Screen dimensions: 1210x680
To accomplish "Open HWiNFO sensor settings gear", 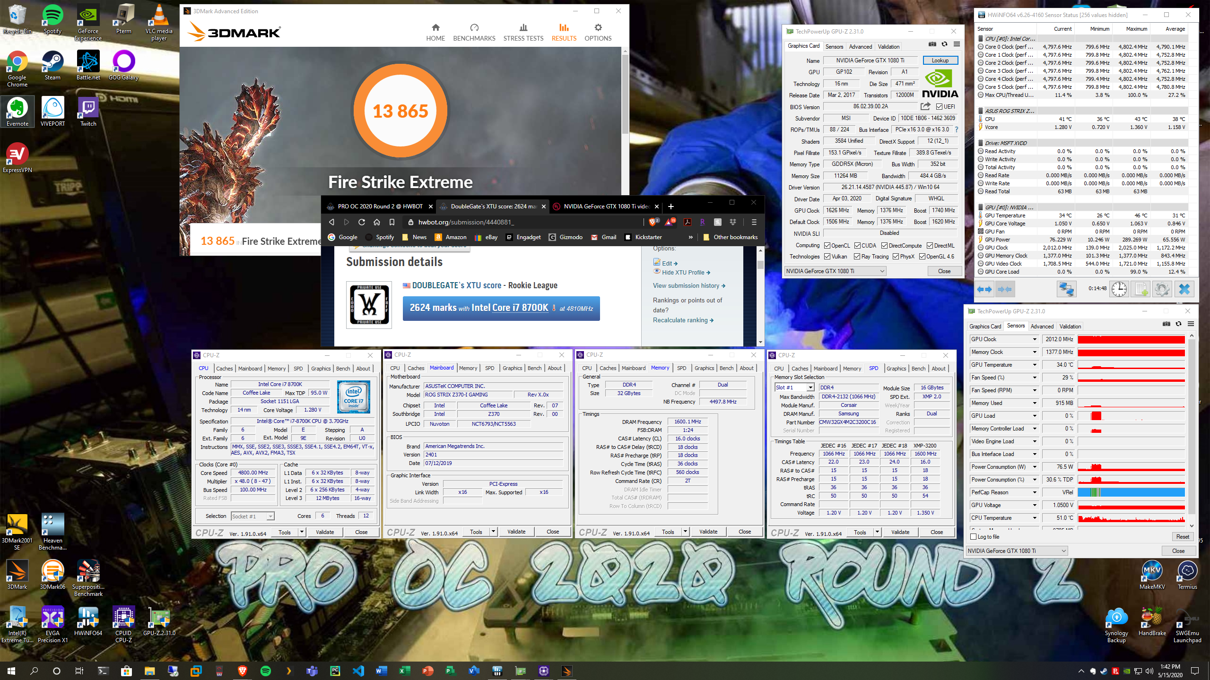I will coord(1162,289).
